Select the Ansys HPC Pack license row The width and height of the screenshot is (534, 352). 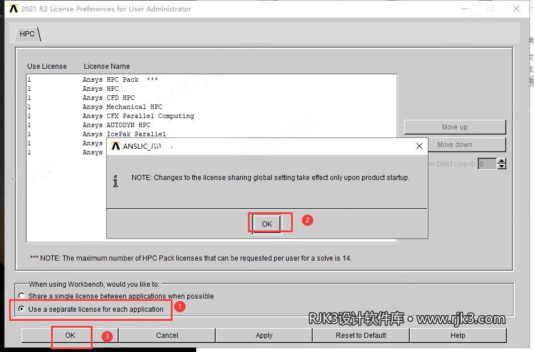pyautogui.click(x=212, y=79)
